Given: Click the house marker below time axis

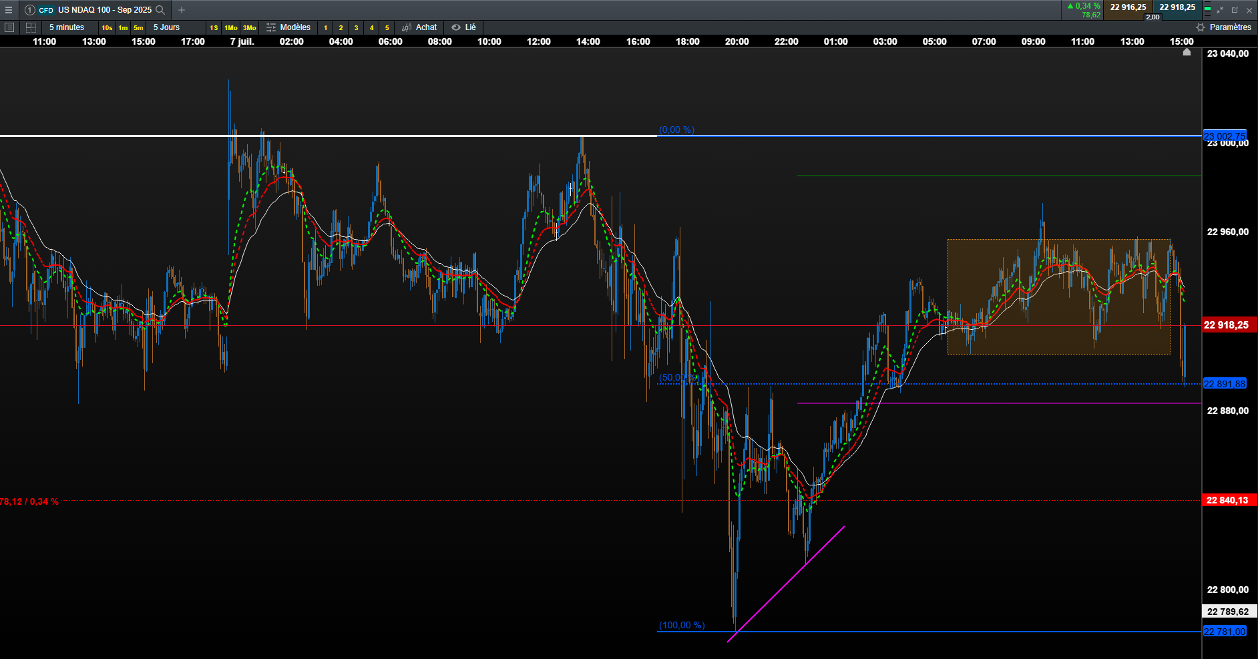Looking at the screenshot, I should (x=1187, y=52).
